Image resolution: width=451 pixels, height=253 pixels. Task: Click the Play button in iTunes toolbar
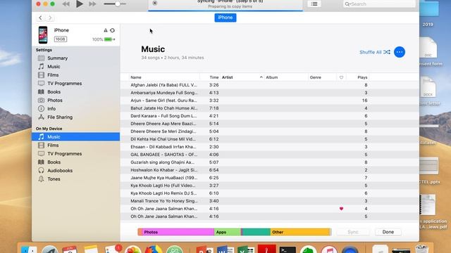(x=80, y=4)
